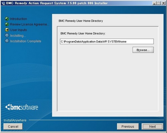
Task: Click the gray circle beside Installing
Action: pos(7,35)
